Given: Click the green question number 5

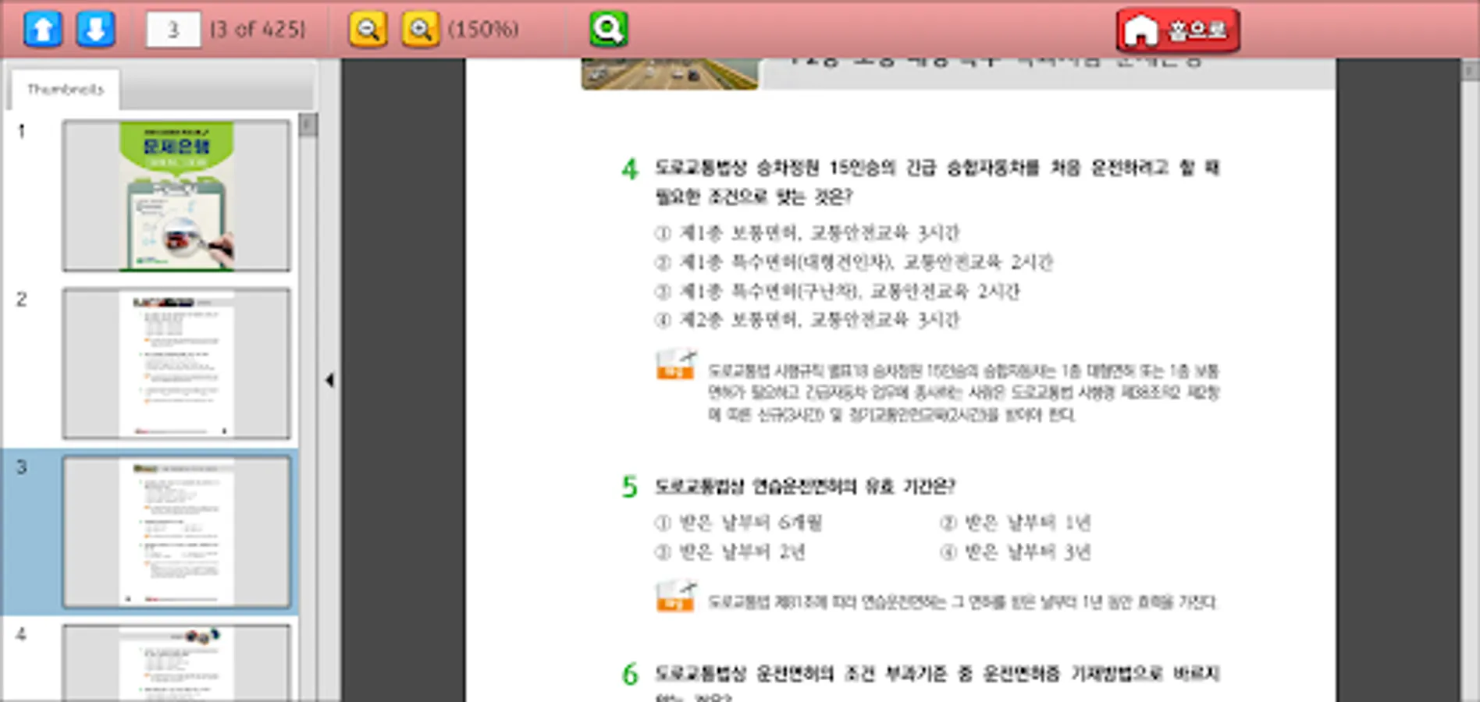Looking at the screenshot, I should tap(630, 487).
